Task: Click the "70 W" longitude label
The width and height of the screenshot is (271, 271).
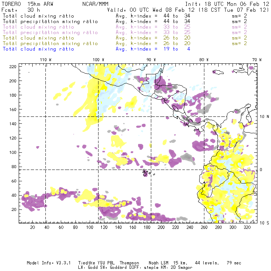Action: click(x=257, y=60)
